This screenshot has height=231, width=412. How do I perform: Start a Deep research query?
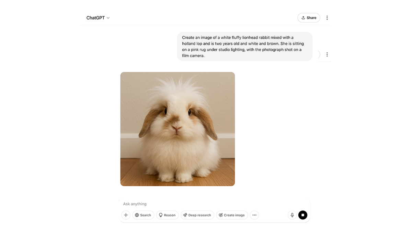pyautogui.click(x=197, y=215)
